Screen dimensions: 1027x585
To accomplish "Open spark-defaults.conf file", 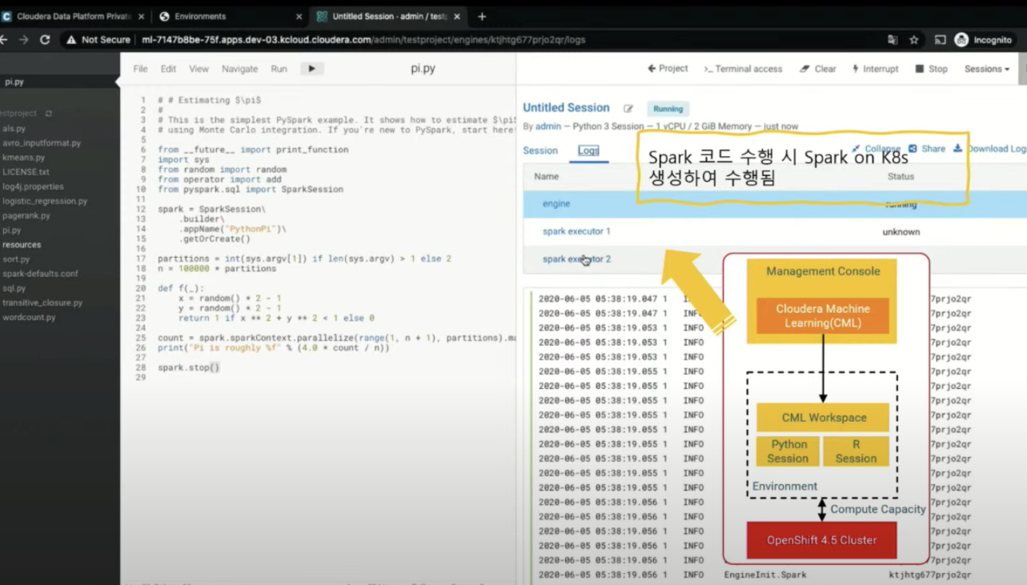I will (40, 274).
